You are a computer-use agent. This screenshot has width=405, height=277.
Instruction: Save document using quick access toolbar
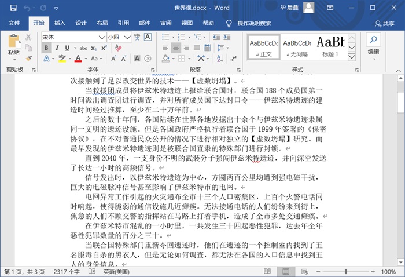(10, 8)
